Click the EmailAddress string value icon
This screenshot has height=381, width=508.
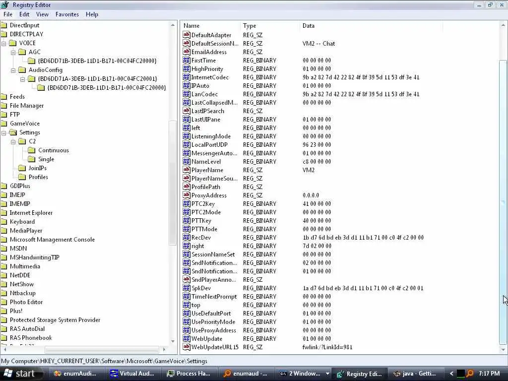[187, 52]
